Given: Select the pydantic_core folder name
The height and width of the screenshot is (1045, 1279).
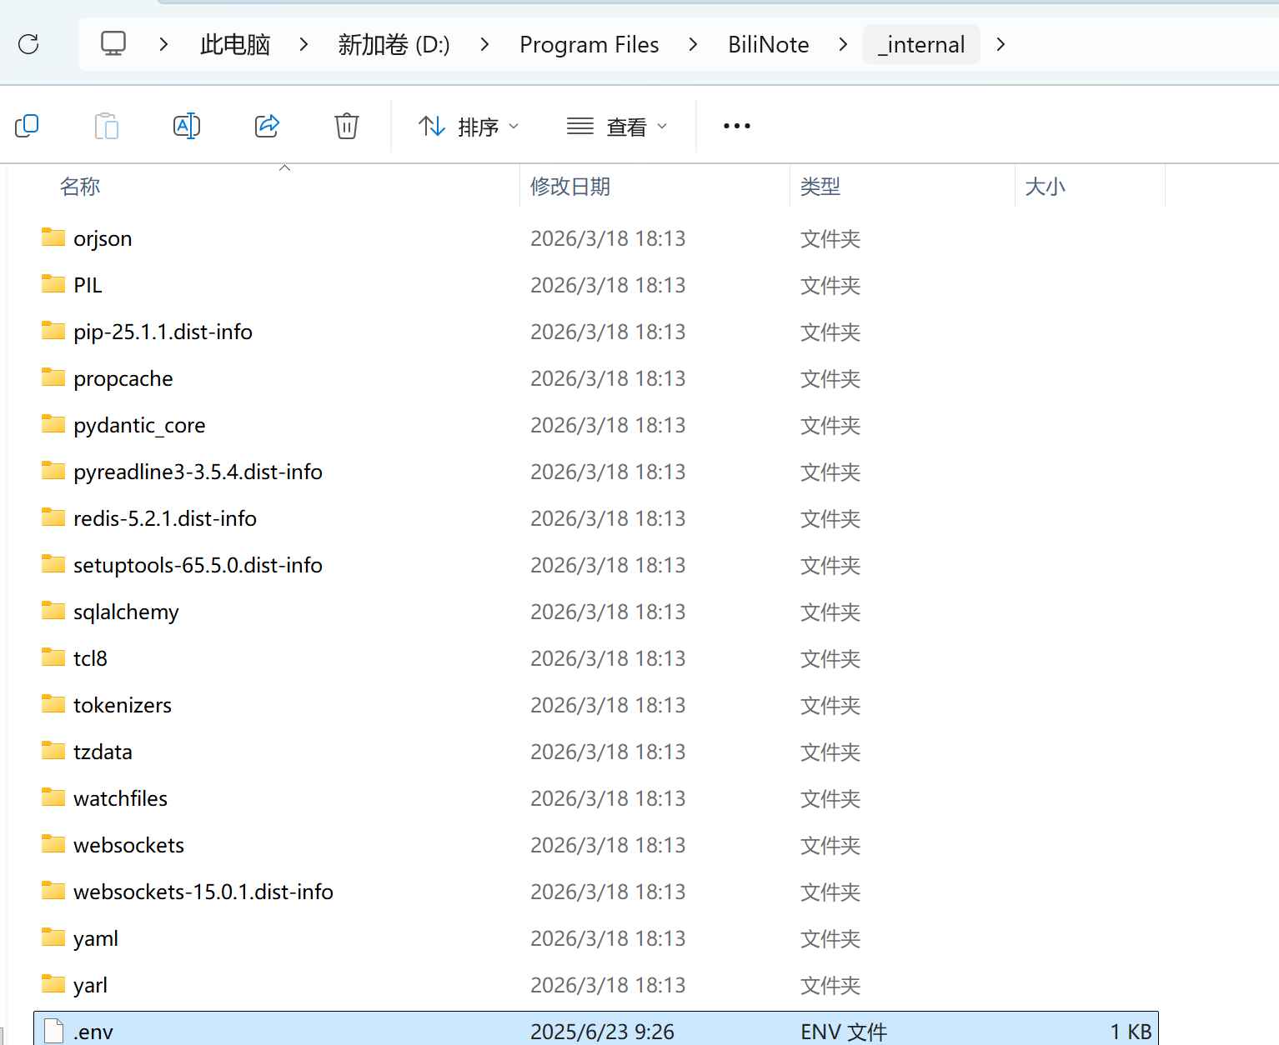Looking at the screenshot, I should 139,425.
